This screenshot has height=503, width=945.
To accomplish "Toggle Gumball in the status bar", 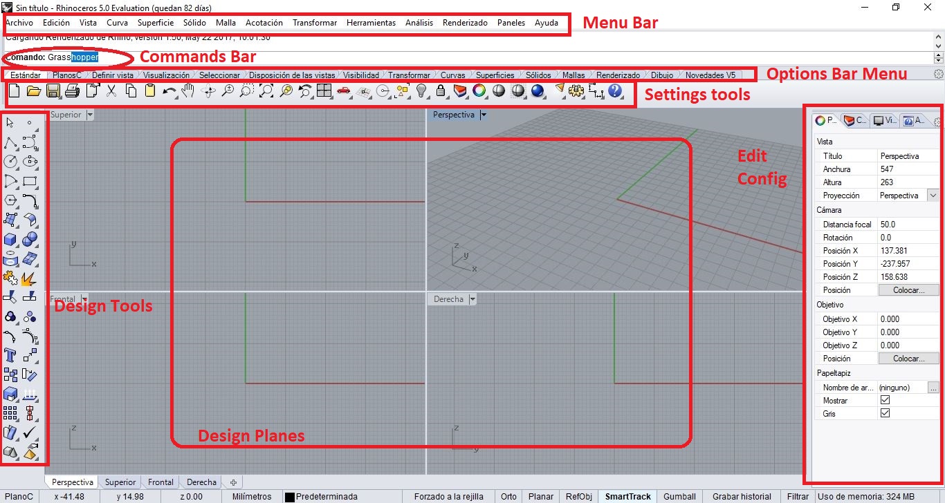I will pyautogui.click(x=679, y=496).
